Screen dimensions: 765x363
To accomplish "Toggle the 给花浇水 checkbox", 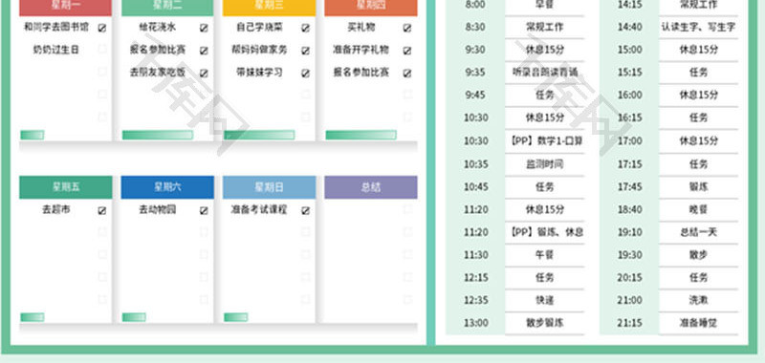I will (x=204, y=29).
